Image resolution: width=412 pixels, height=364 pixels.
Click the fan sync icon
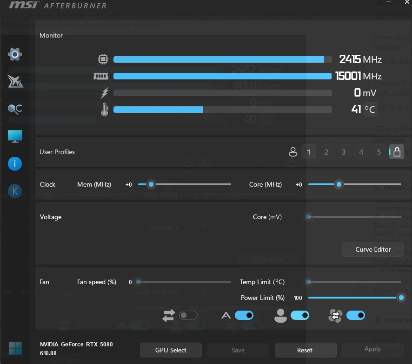[x=335, y=315]
